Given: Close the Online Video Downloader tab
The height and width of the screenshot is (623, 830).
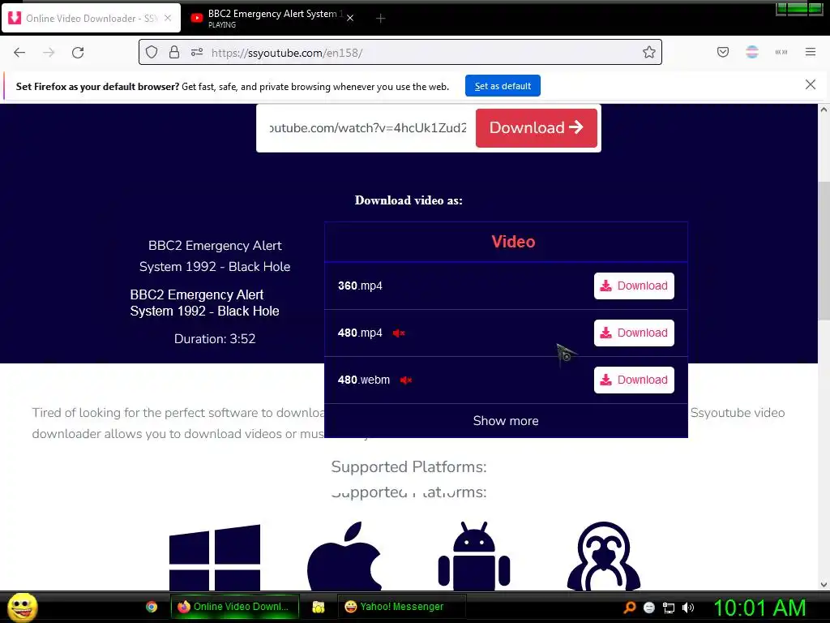Looking at the screenshot, I should [168, 18].
